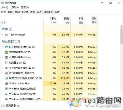Click the scrollbar up arrow
This screenshot has height=110, width=123.
pos(122,27)
